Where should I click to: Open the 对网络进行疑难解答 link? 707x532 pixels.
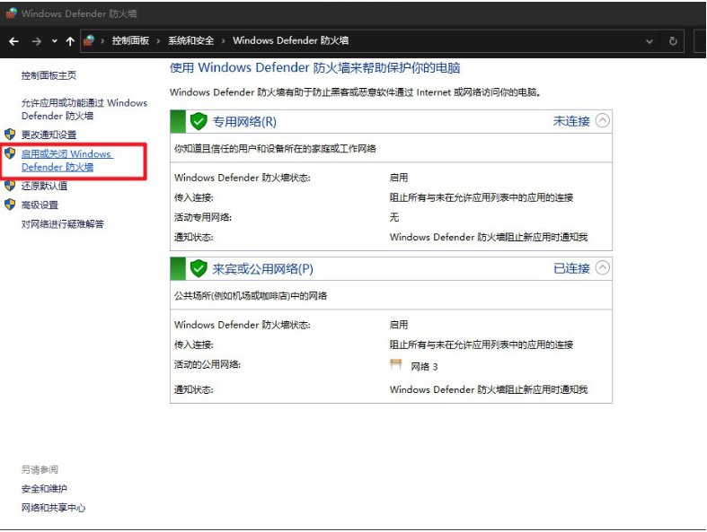62,224
